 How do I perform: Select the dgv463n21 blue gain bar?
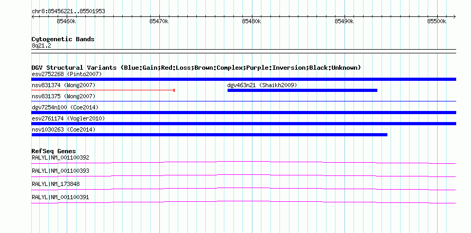(302, 90)
